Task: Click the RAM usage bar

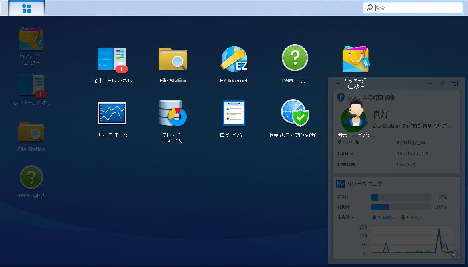Action: click(401, 207)
